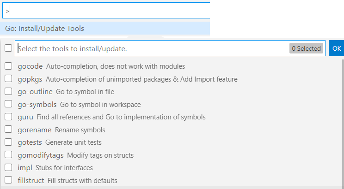
Task: Select the guru tool checkbox
Action: 8,117
